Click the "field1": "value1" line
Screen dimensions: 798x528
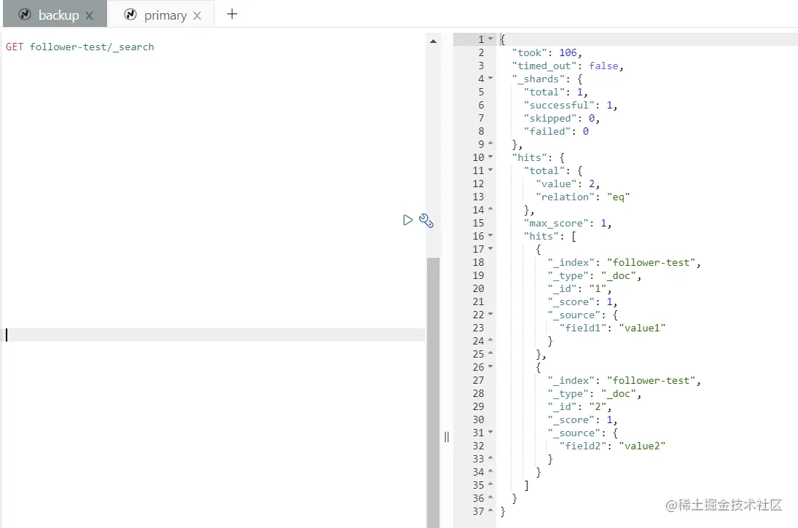(x=612, y=328)
